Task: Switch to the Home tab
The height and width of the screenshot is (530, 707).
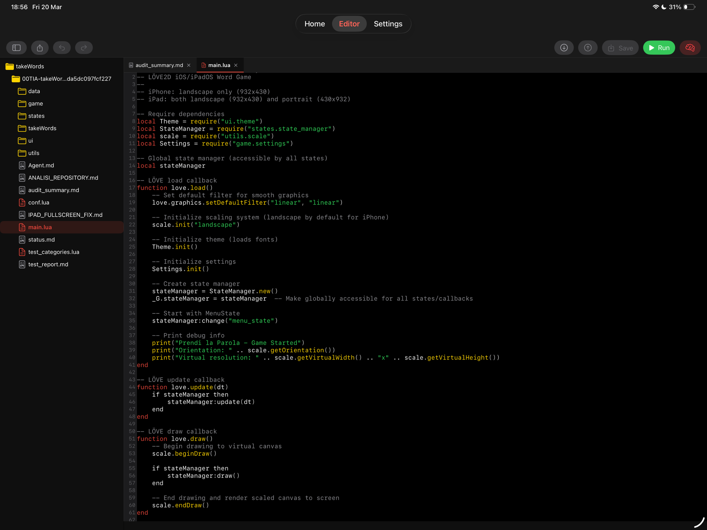Action: (x=314, y=24)
